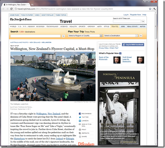The image size is (165, 148).
Task: Close the In Wellington, New Zealand tab
Action: [28, 5]
